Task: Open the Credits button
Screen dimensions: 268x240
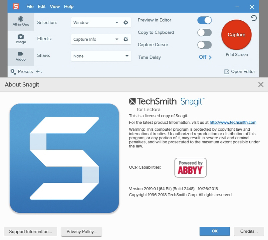Action: pos(249,231)
